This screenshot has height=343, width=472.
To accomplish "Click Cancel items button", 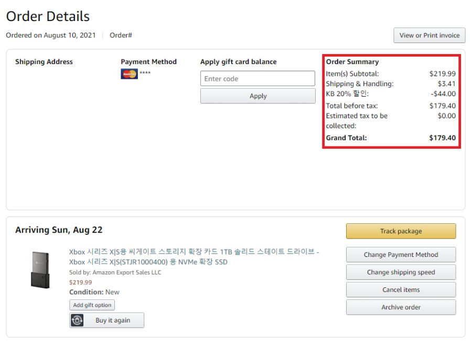I will (401, 289).
